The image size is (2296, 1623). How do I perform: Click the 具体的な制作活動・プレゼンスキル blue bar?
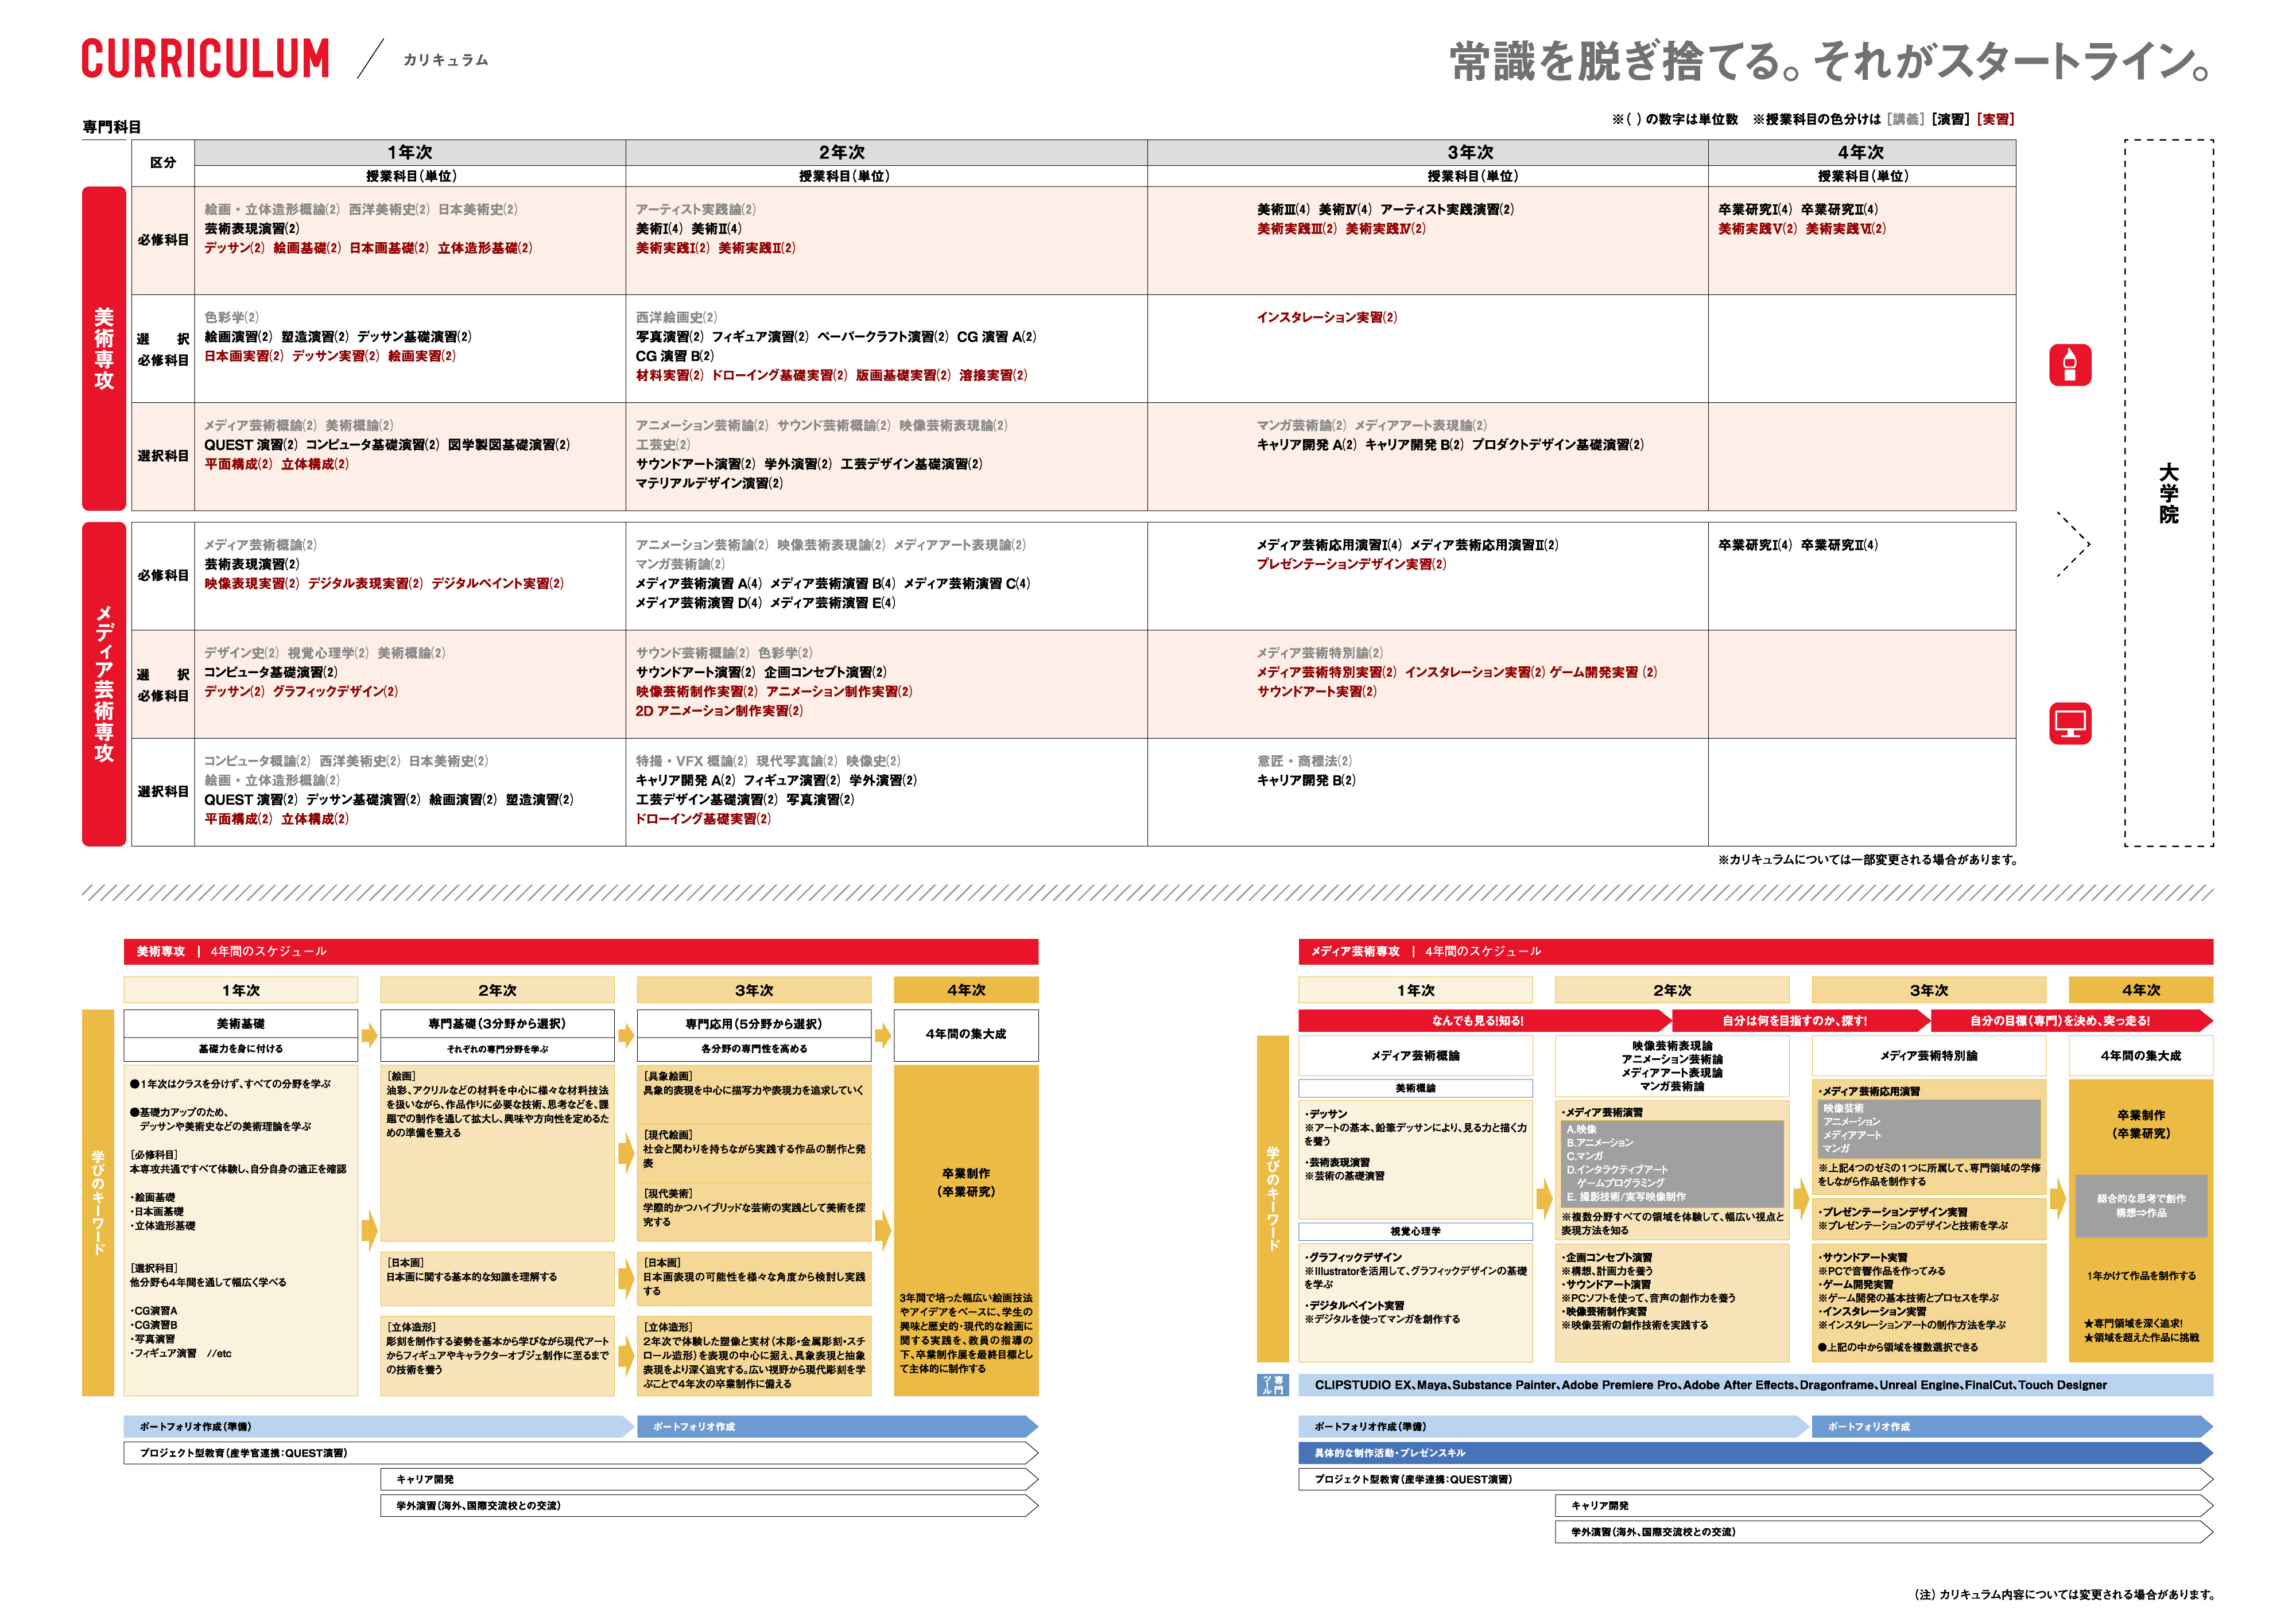[1755, 1454]
